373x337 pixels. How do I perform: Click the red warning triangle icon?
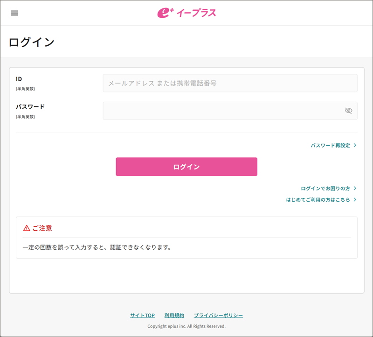click(x=27, y=228)
